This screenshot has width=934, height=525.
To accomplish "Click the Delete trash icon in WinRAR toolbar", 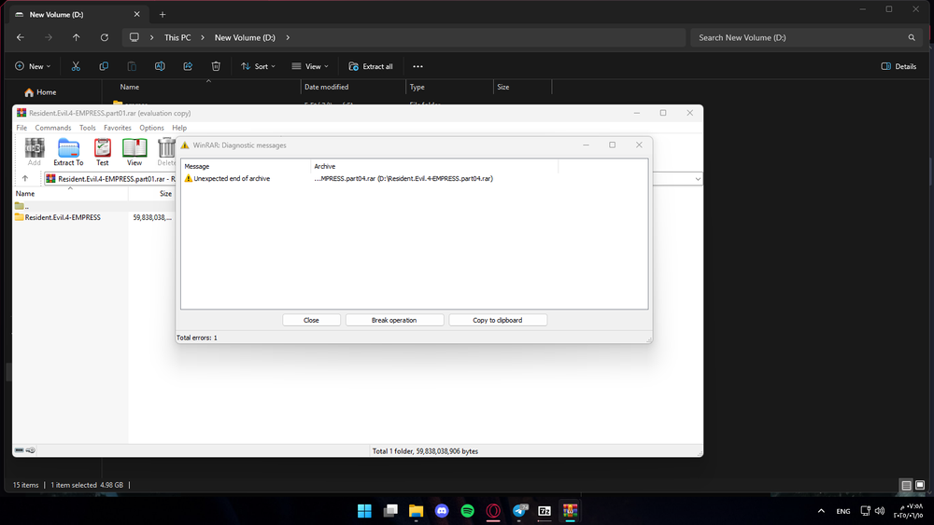I will [x=166, y=152].
